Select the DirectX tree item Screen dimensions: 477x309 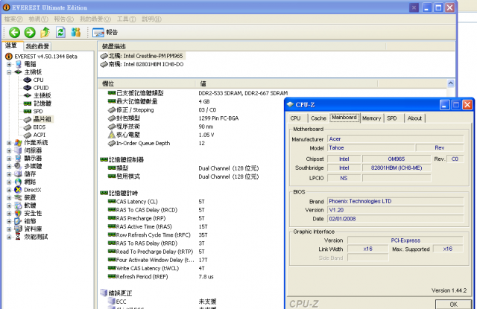click(33, 190)
